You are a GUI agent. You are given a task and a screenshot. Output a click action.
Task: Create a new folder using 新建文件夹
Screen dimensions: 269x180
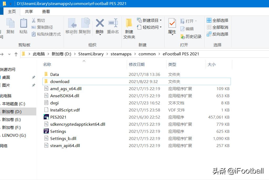pyautogui.click(x=129, y=28)
